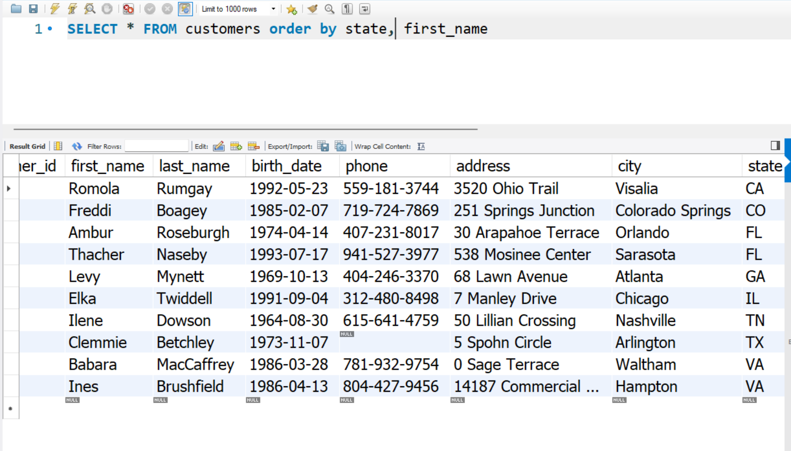791x451 pixels.
Task: Save the script to file
Action: (33, 9)
